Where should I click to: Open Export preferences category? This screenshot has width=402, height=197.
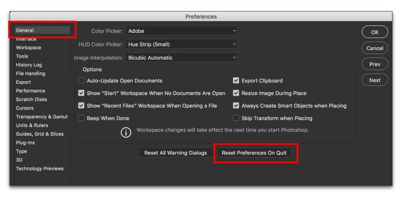point(23,82)
